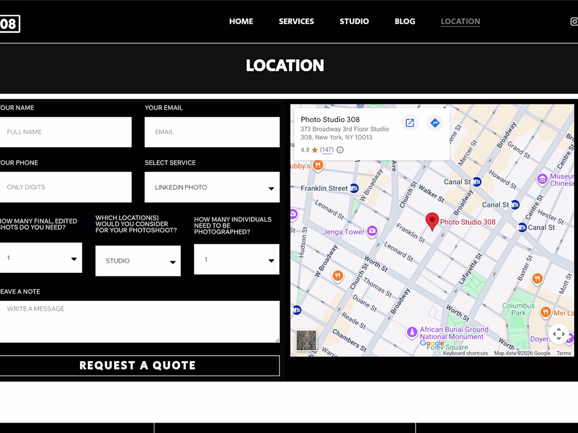Screen dimensions: 578x433
Task: Open the number of individuals dropdown
Action: (x=236, y=260)
